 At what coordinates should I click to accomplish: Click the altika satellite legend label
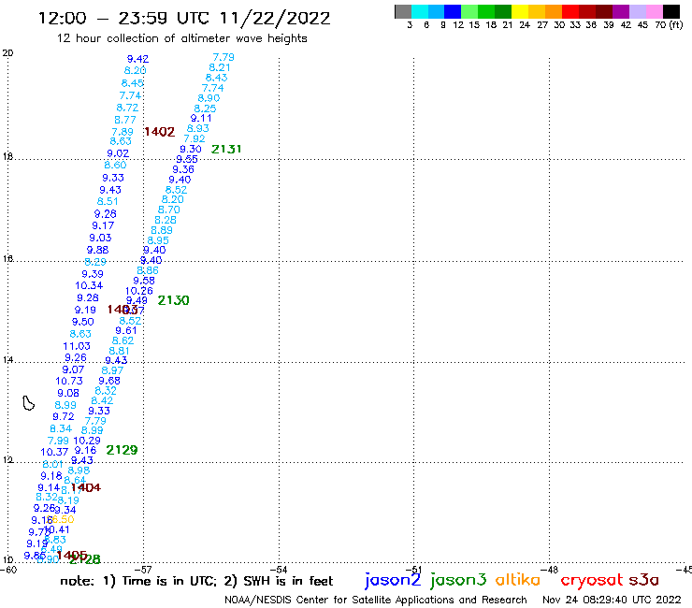(x=517, y=579)
